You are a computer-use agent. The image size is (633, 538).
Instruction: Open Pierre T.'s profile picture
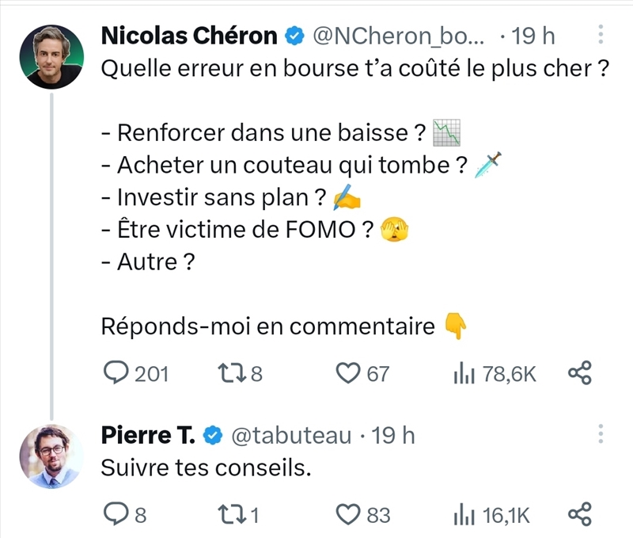point(51,456)
